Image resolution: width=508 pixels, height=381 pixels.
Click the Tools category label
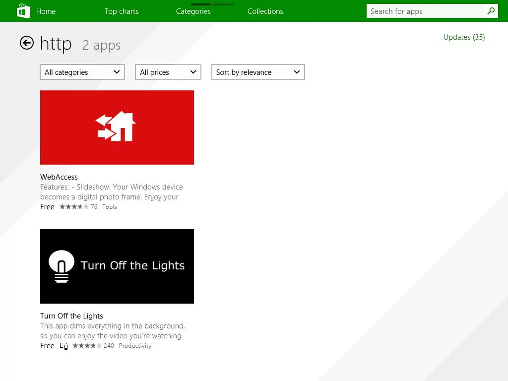[110, 207]
